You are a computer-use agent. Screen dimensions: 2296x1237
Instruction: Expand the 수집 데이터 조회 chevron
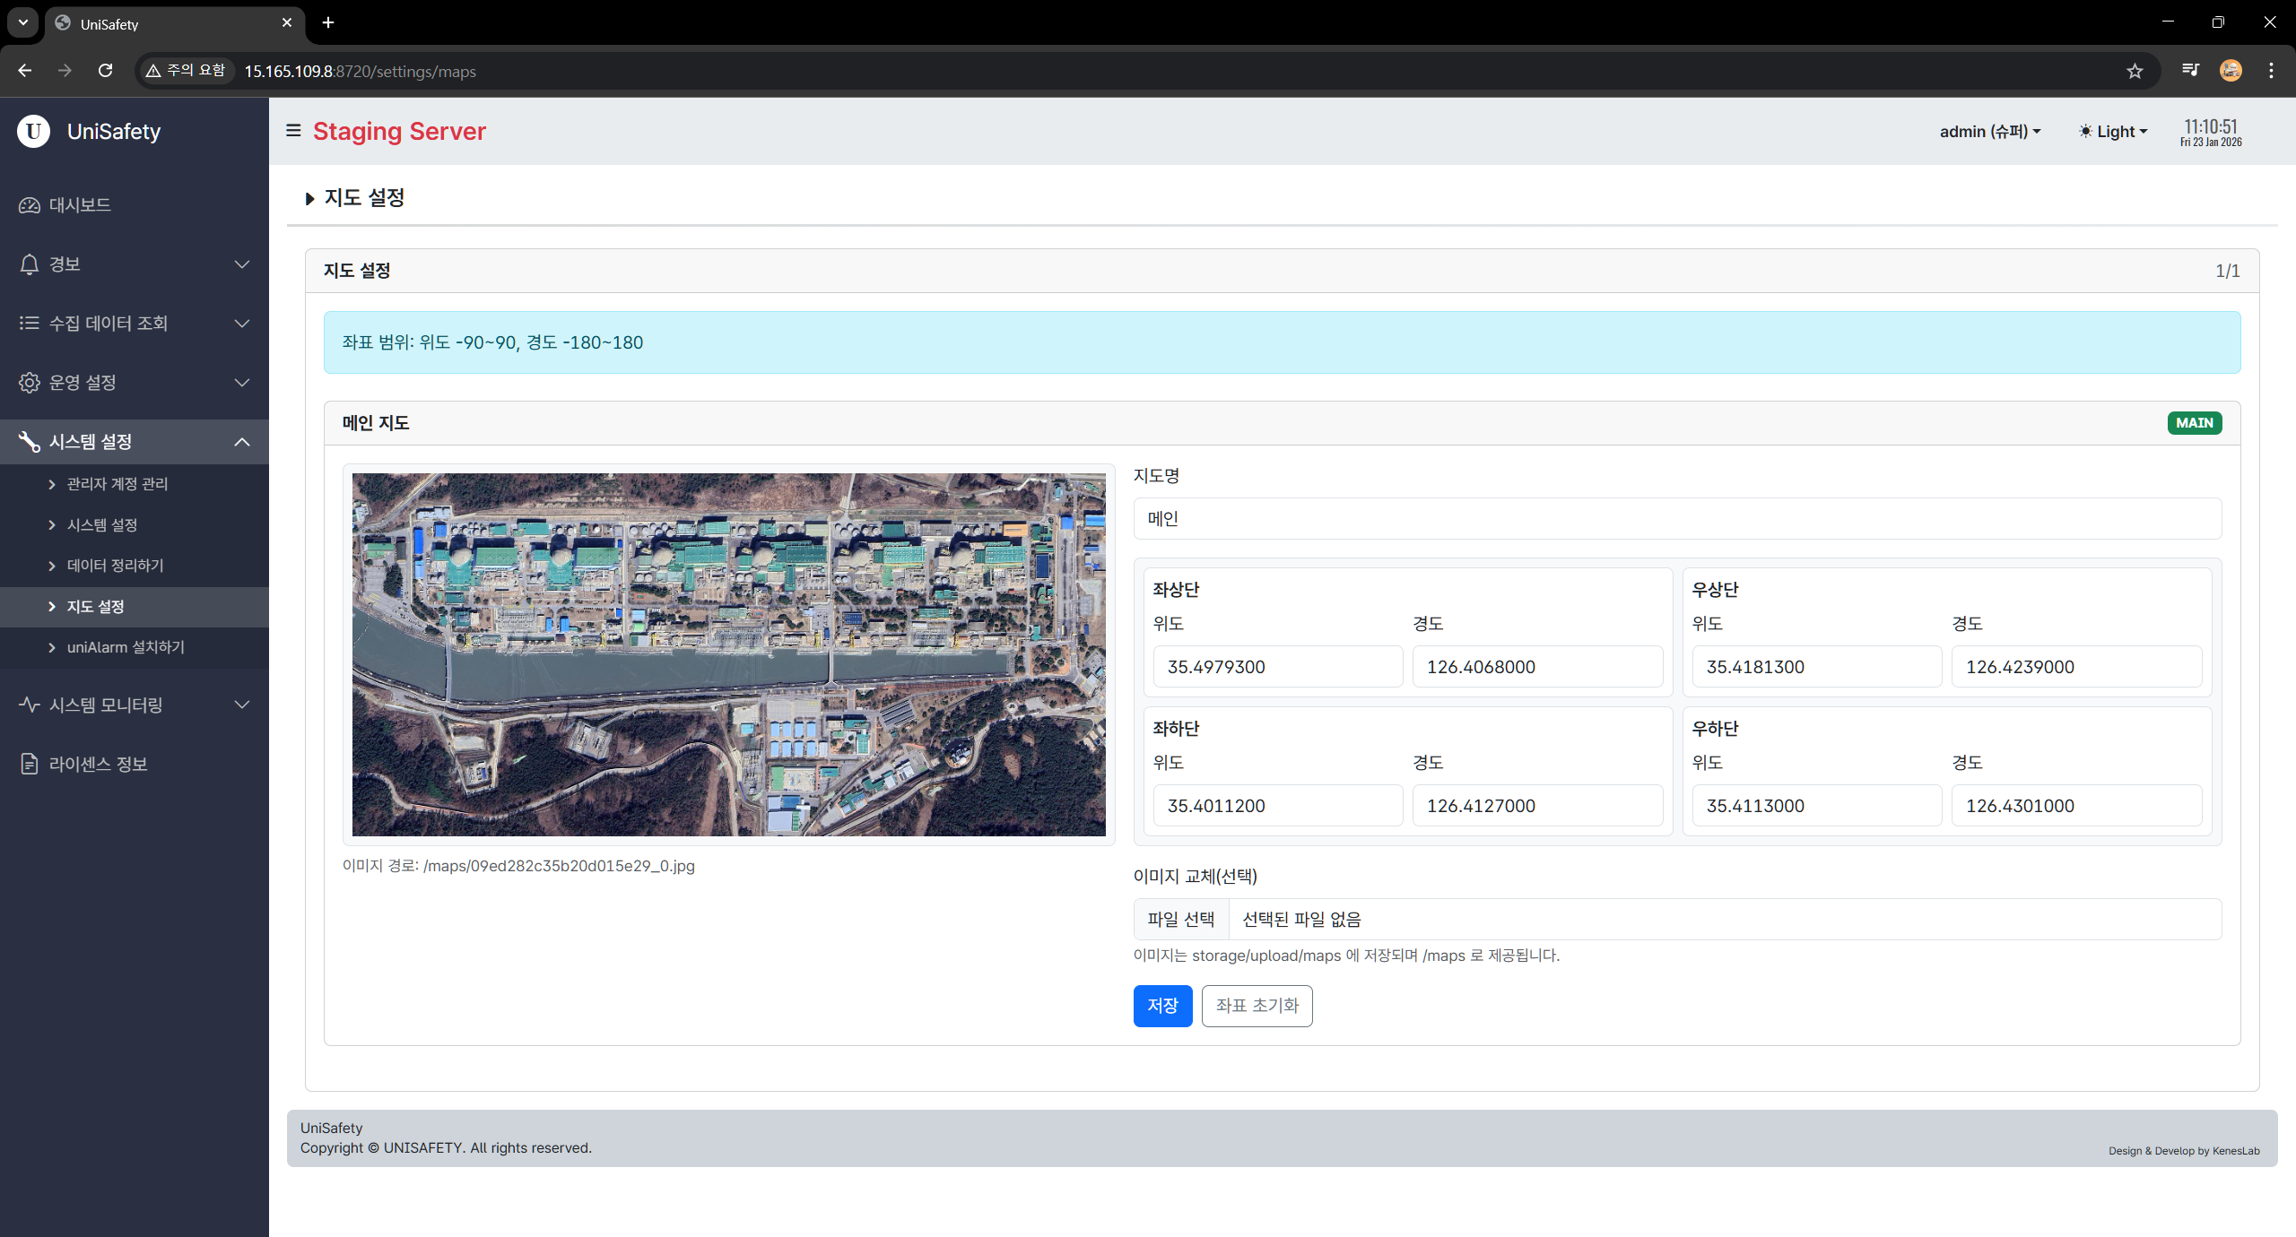pos(242,324)
